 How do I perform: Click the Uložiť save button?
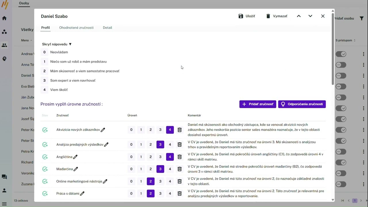coord(247,16)
